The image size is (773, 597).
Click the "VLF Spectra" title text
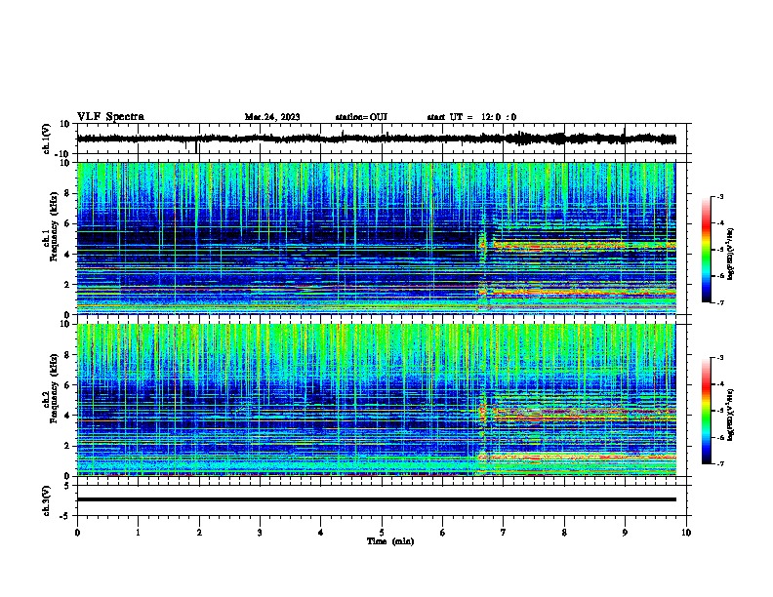point(110,117)
